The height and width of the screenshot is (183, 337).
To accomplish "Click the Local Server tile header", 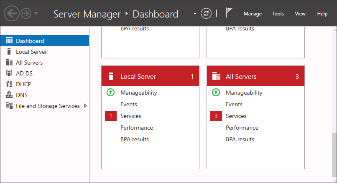I will [x=150, y=76].
